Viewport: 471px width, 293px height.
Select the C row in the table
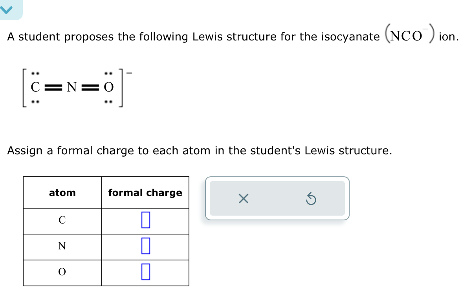click(x=62, y=220)
